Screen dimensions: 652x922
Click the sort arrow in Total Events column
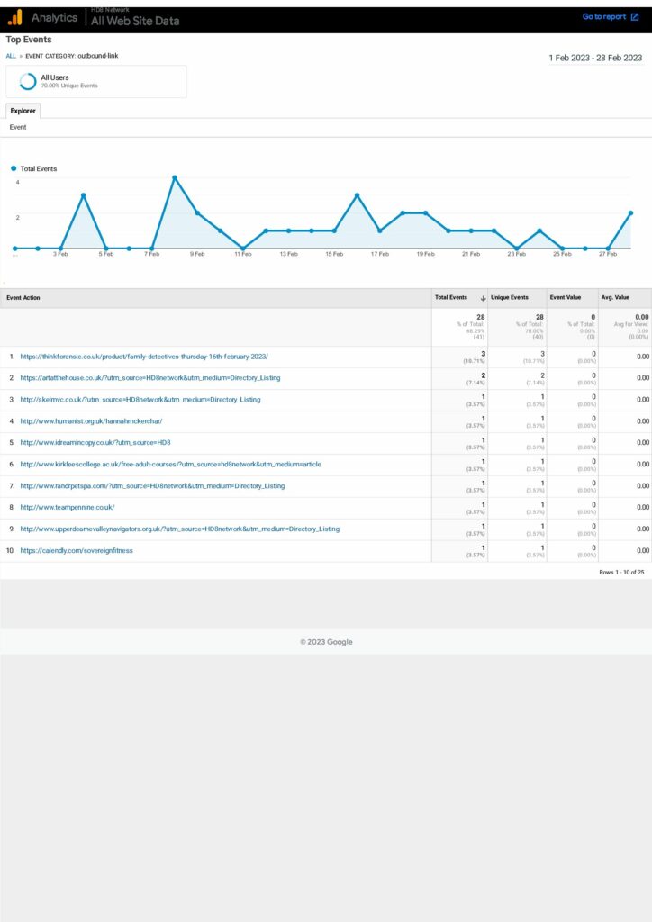pyautogui.click(x=483, y=297)
